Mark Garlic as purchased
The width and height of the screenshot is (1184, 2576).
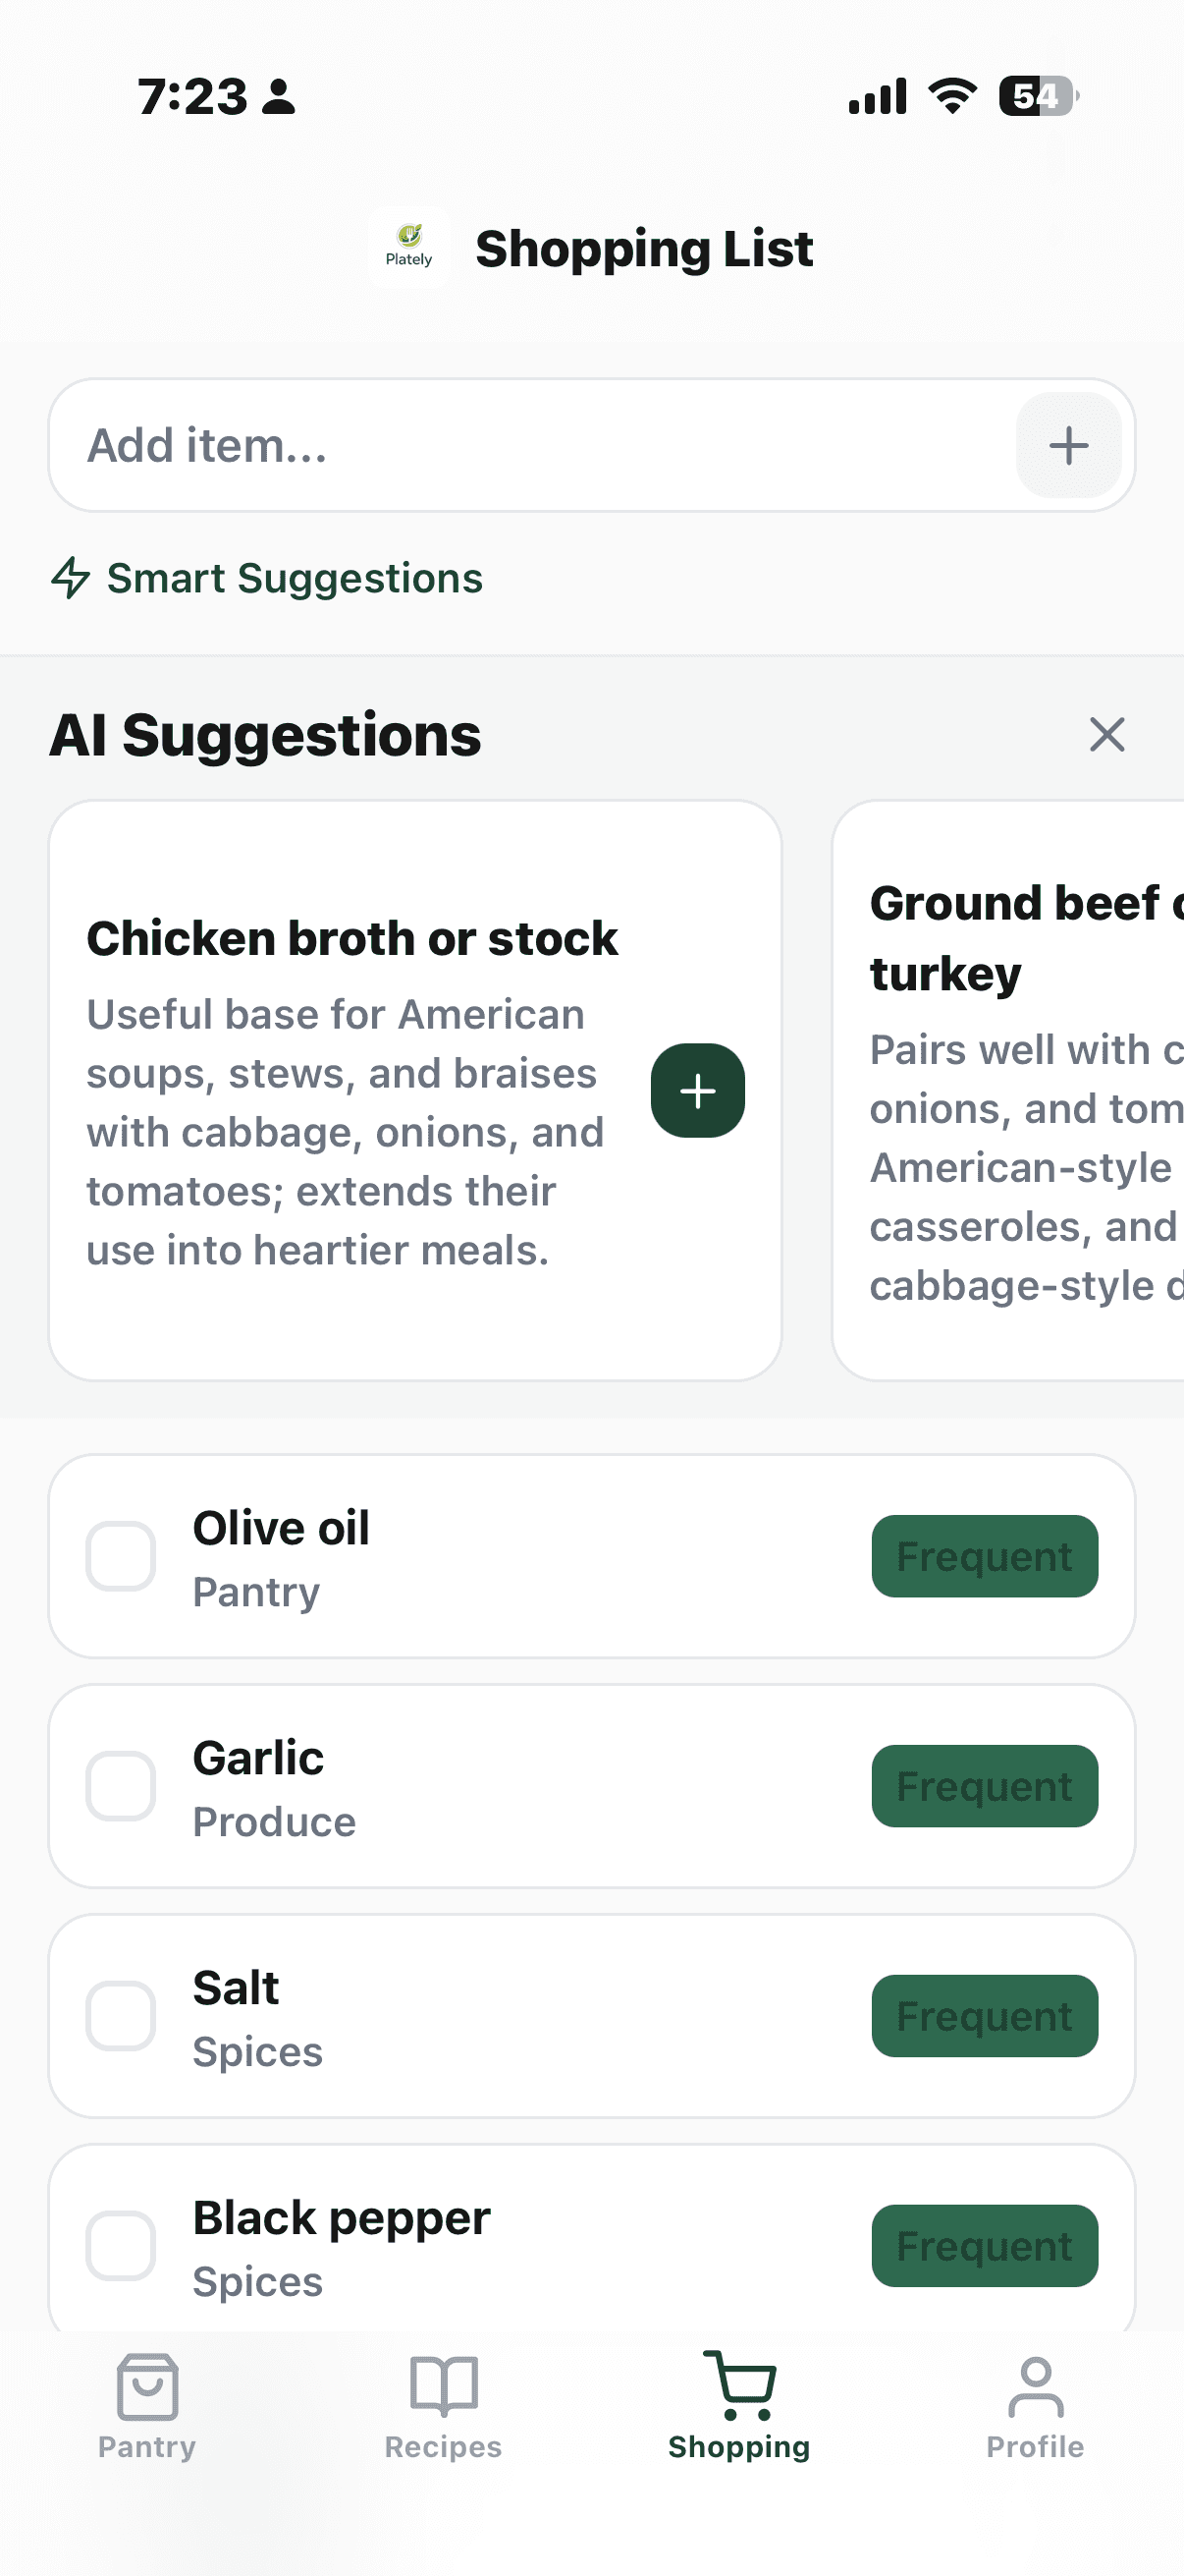(x=120, y=1786)
